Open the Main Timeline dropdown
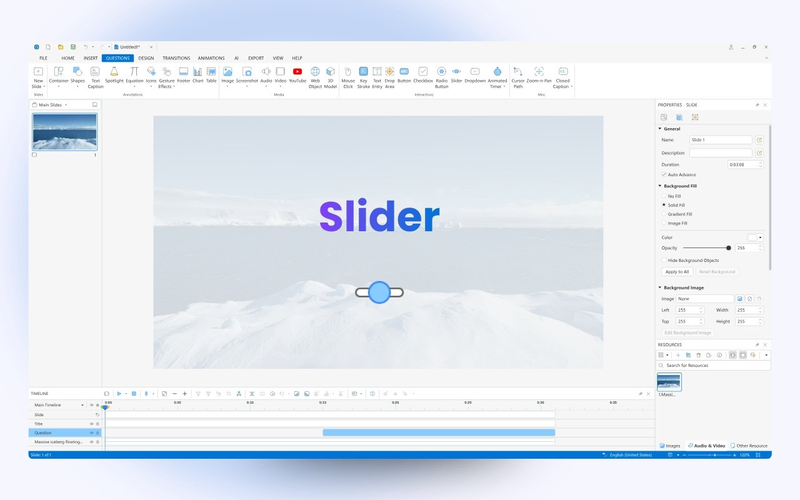Screen dimensions: 800x500 pyautogui.click(x=82, y=405)
